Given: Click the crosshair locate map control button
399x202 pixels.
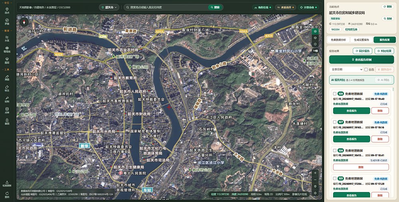Looking at the screenshot, I should 315,193.
